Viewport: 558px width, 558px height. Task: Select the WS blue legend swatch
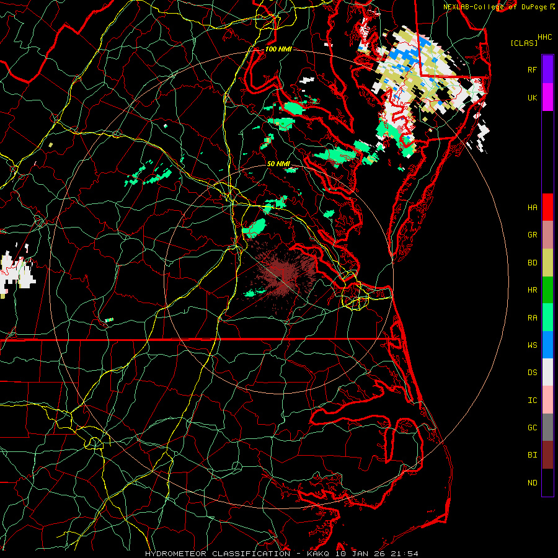(x=547, y=345)
